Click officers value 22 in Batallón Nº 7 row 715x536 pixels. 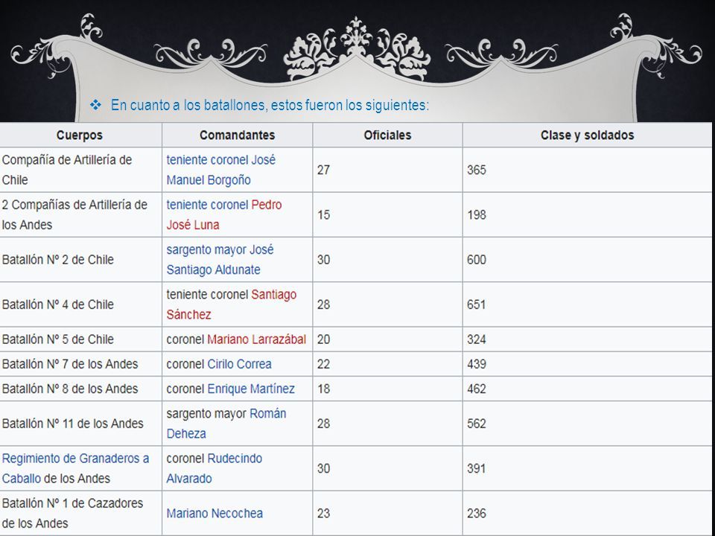[324, 364]
